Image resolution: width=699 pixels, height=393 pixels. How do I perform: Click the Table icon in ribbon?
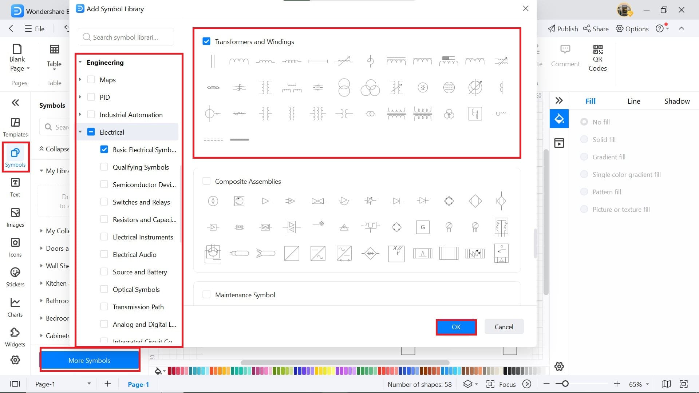[x=54, y=49]
